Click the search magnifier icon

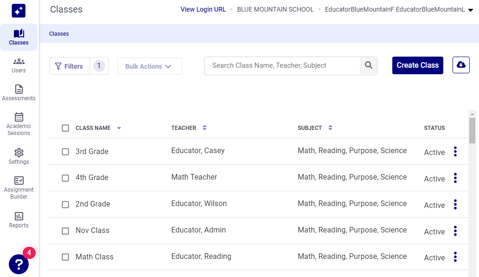tap(369, 65)
